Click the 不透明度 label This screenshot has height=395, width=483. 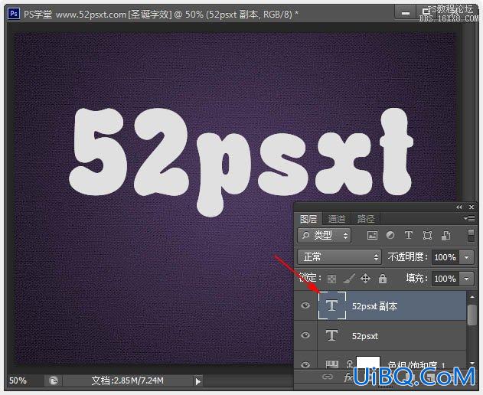coord(407,256)
